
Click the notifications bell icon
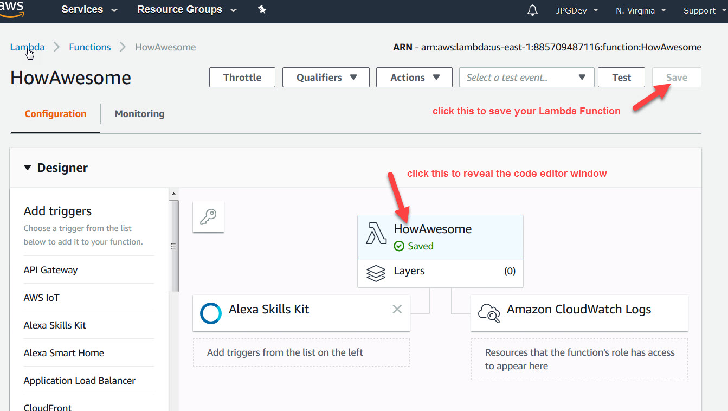click(x=532, y=10)
